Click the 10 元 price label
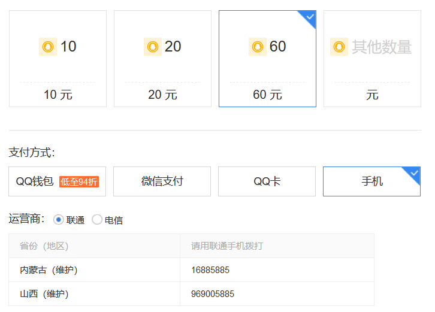 pyautogui.click(x=58, y=95)
